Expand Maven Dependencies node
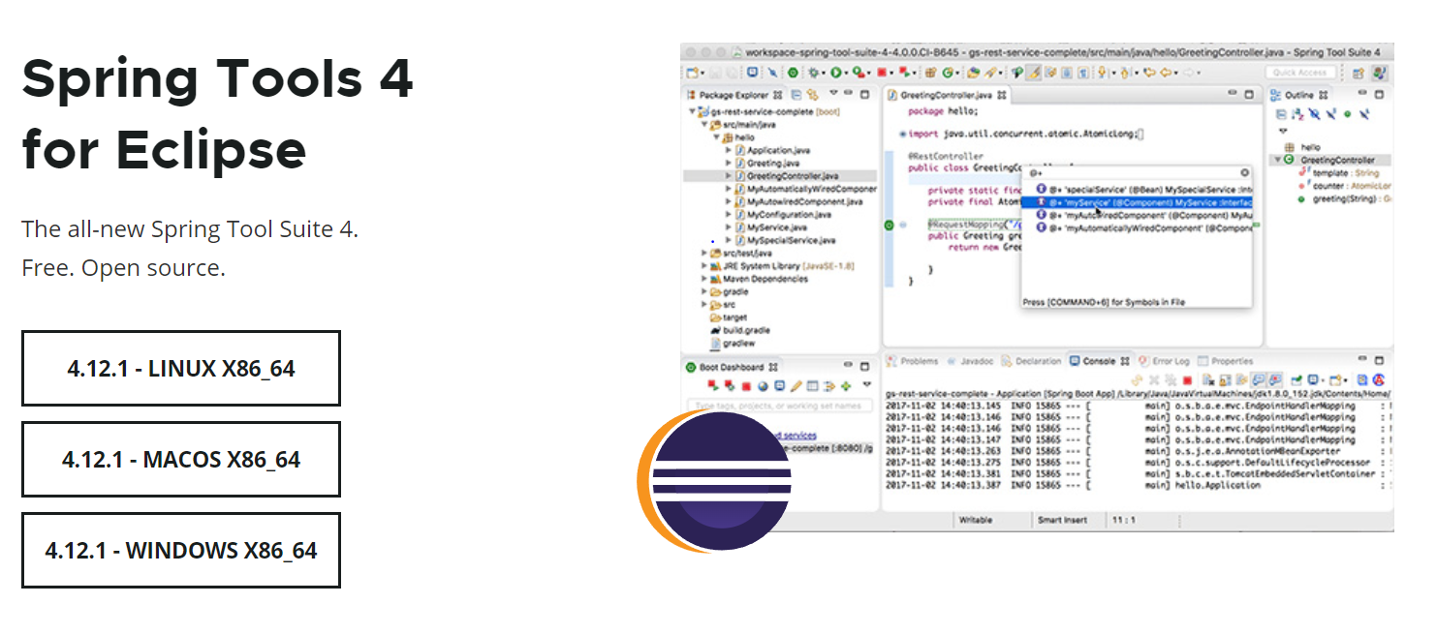Viewport: 1437px width, 634px height. [704, 279]
